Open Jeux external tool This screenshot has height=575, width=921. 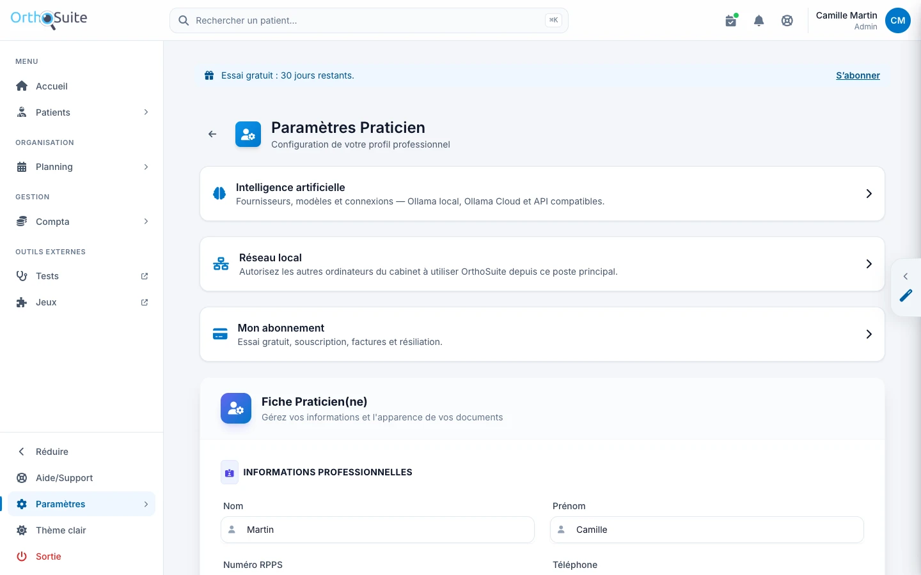point(82,302)
